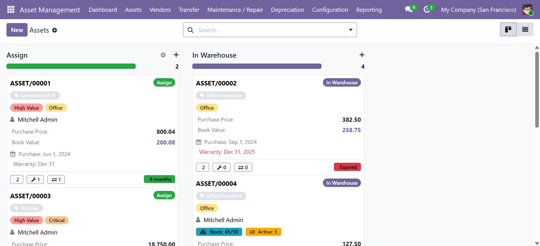The width and height of the screenshot is (540, 246).
Task: Open ASSET/00001 card title
Action: click(30, 83)
